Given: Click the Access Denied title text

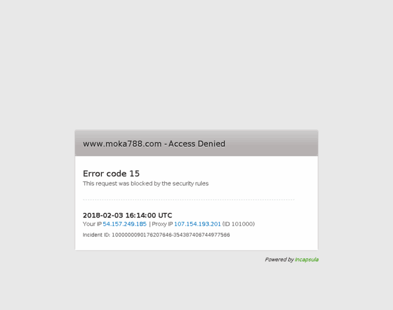Looking at the screenshot, I should point(196,144).
